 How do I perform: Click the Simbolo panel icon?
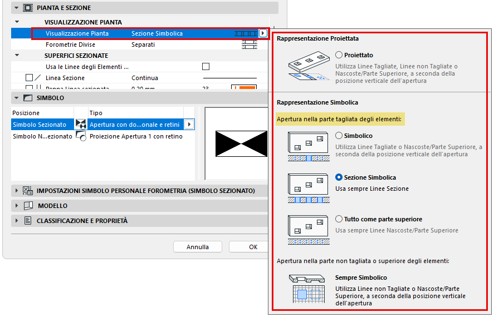(x=28, y=98)
